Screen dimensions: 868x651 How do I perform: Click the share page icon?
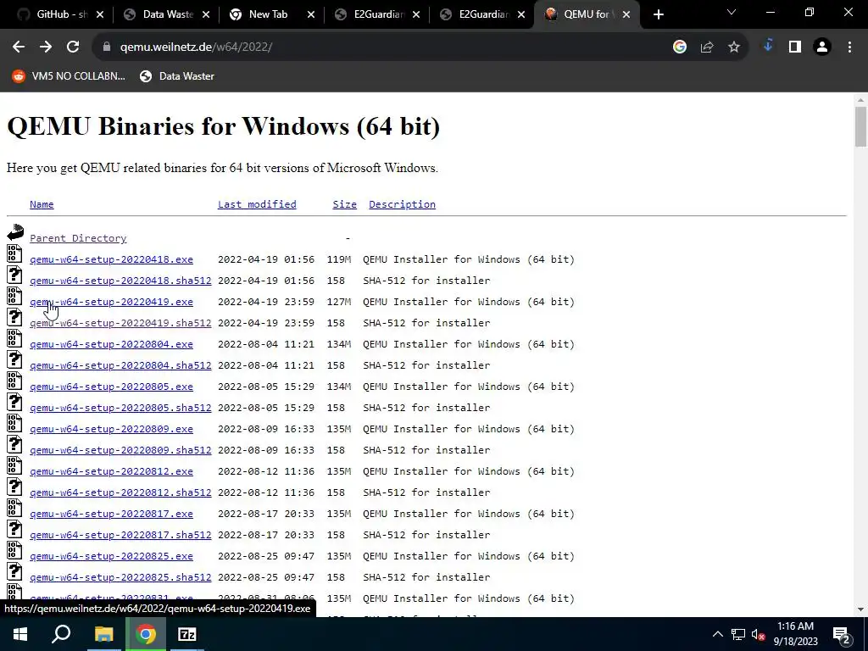707,47
